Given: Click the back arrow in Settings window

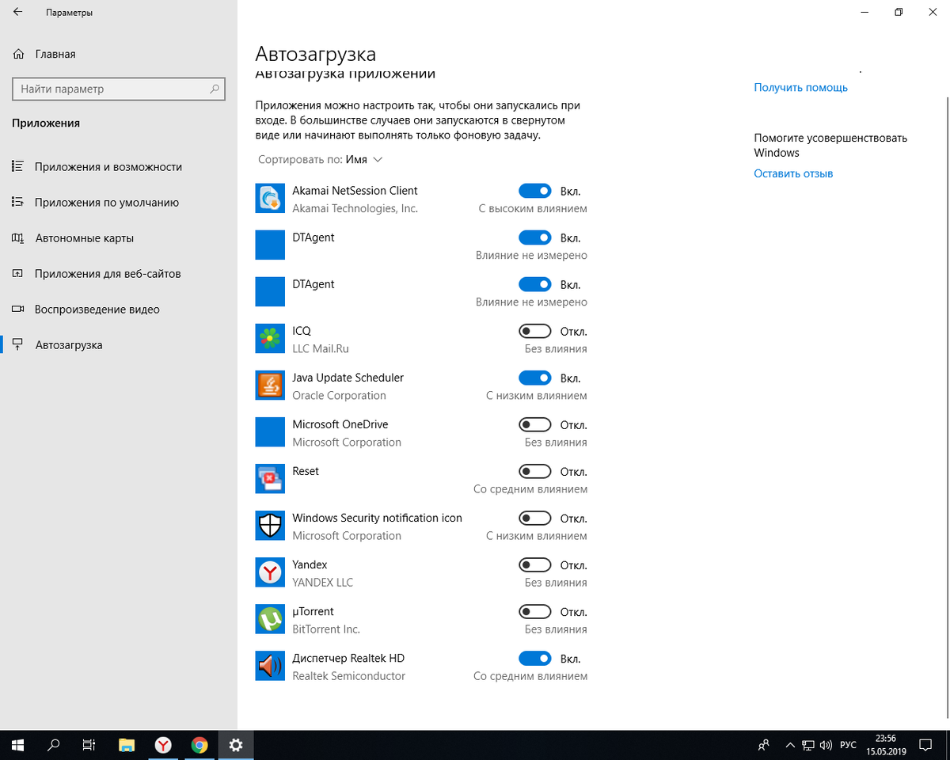Looking at the screenshot, I should tap(17, 12).
